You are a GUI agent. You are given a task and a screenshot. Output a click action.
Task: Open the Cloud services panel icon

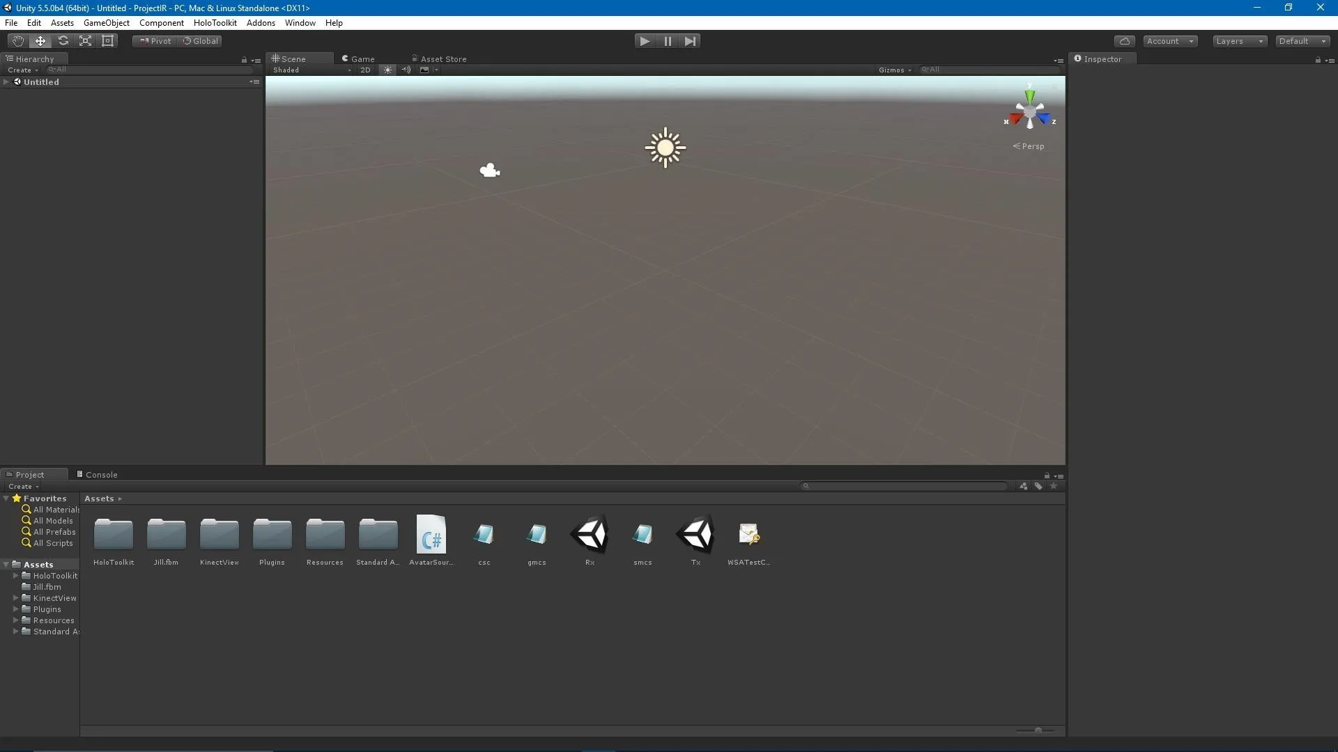(x=1124, y=41)
